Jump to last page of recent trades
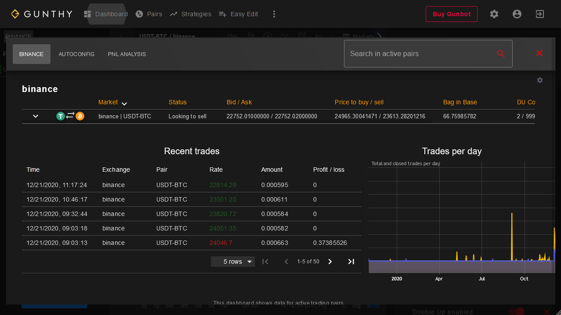The image size is (561, 315). click(x=351, y=262)
